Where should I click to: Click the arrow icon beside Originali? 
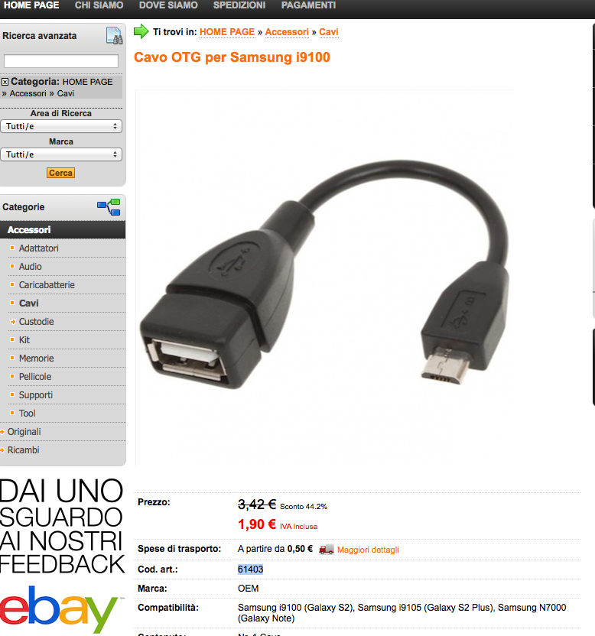click(x=2, y=432)
